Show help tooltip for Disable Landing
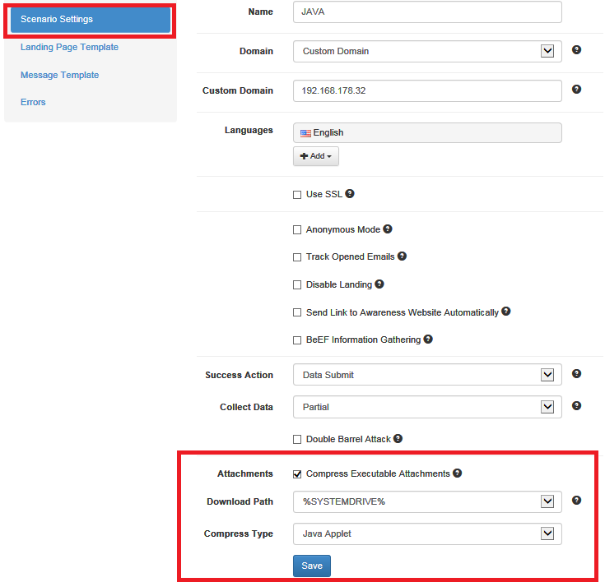The width and height of the screenshot is (605, 582). (379, 284)
